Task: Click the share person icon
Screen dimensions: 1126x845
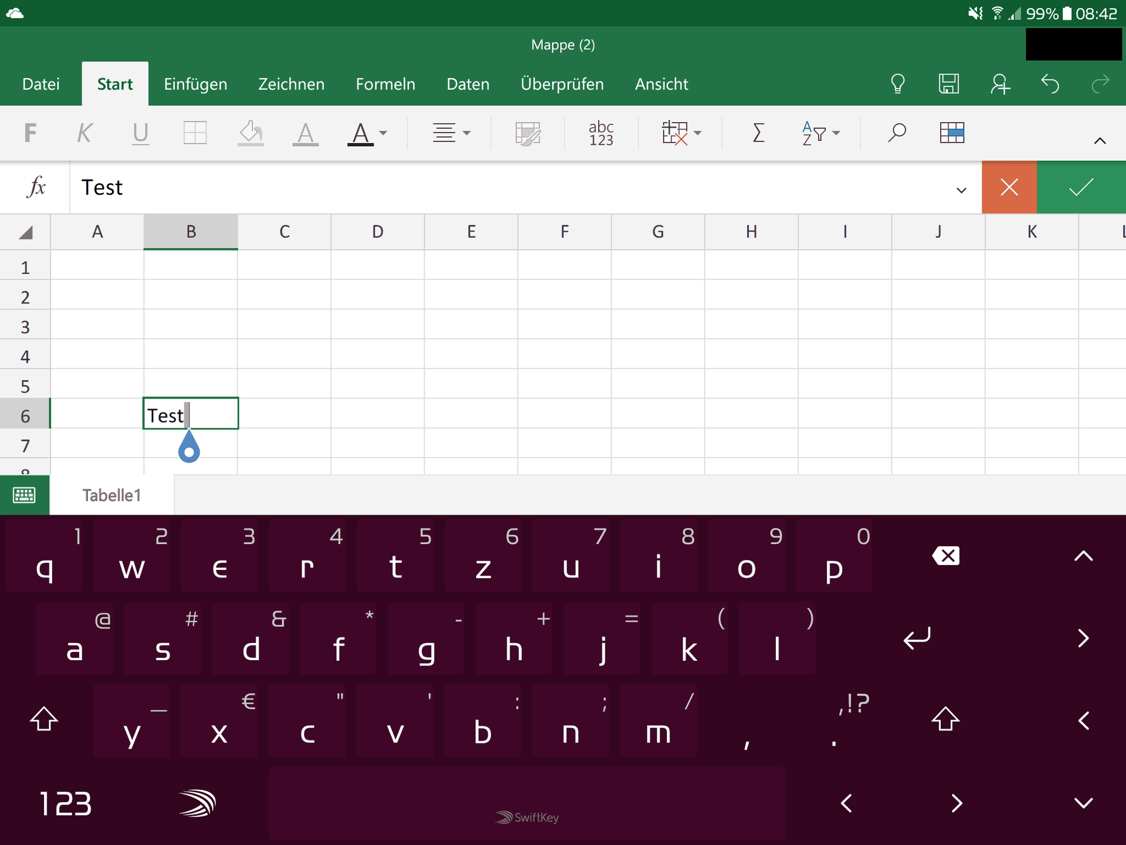Action: point(1000,84)
